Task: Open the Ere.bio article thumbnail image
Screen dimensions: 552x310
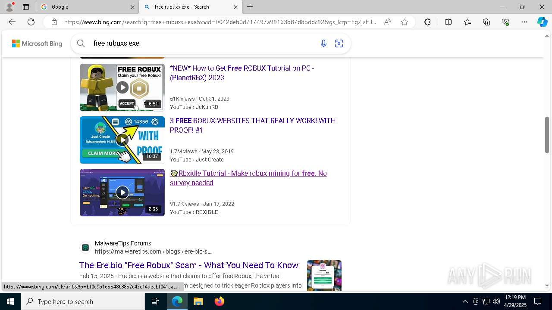Action: [324, 275]
